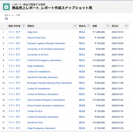Open the Grand Hotels SLA link
133x132 pixels.
[36, 38]
